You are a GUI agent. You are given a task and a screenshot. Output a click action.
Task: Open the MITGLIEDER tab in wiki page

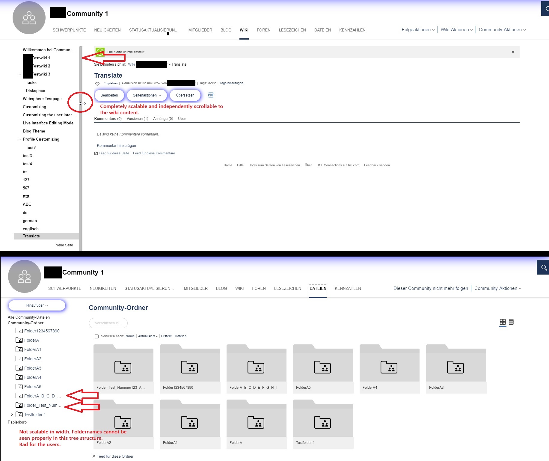[x=200, y=30]
